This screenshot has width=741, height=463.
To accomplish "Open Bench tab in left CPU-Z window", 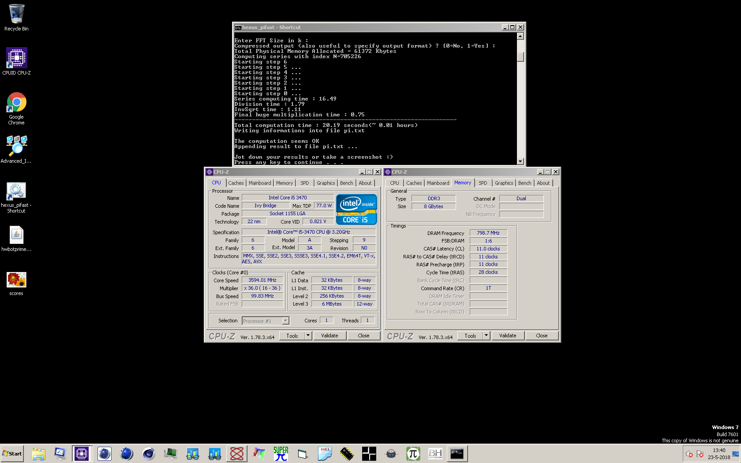I will click(x=347, y=183).
